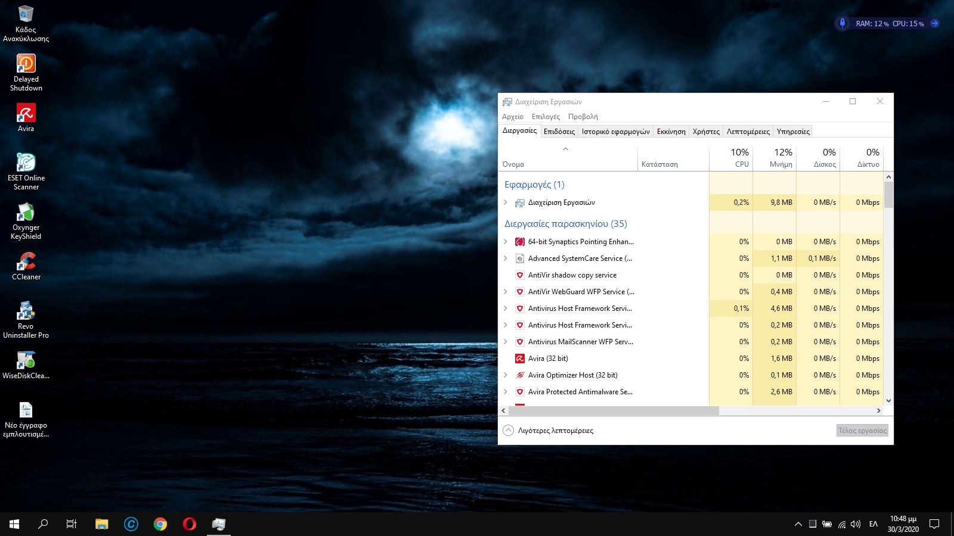The width and height of the screenshot is (954, 536).
Task: Click the Τέλος εργασίας button
Action: [862, 431]
